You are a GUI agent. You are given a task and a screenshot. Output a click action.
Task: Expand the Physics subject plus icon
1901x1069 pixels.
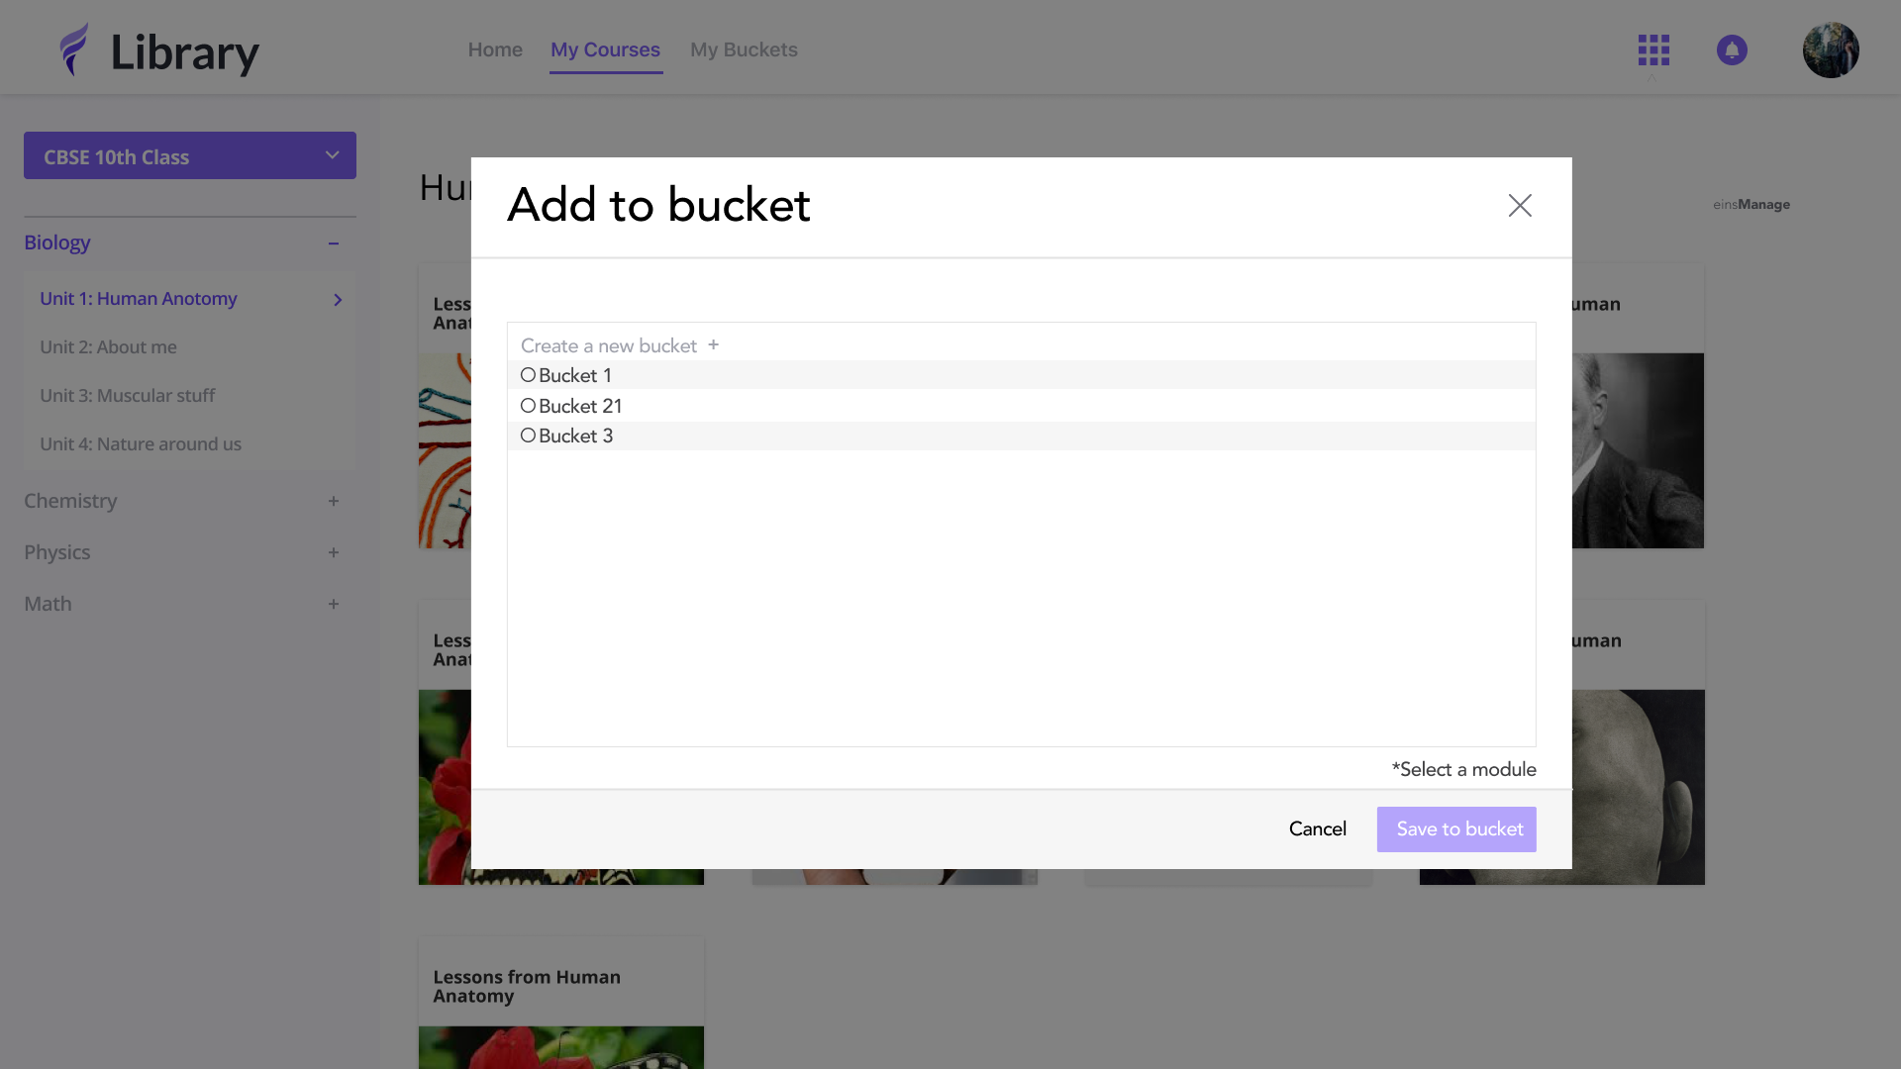(334, 552)
